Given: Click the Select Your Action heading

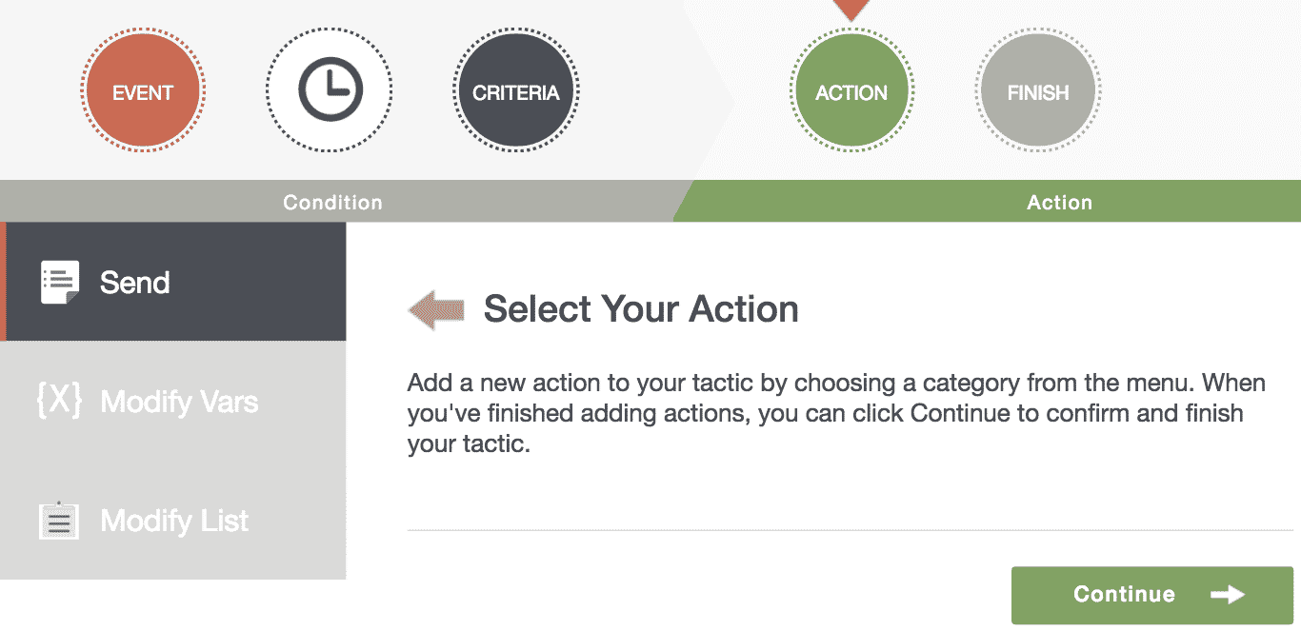Looking at the screenshot, I should pos(641,309).
